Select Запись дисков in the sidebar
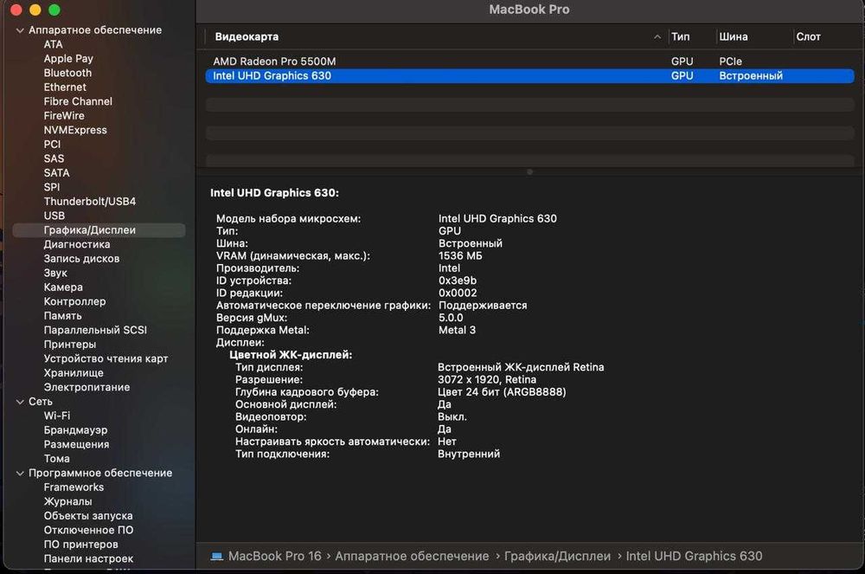The width and height of the screenshot is (865, 574). (x=81, y=259)
